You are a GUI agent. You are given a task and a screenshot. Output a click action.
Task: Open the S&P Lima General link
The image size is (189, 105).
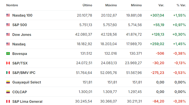pyautogui.click(x=27, y=101)
